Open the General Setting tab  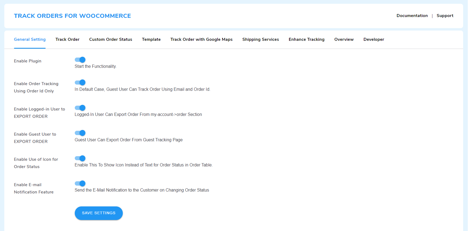(30, 39)
